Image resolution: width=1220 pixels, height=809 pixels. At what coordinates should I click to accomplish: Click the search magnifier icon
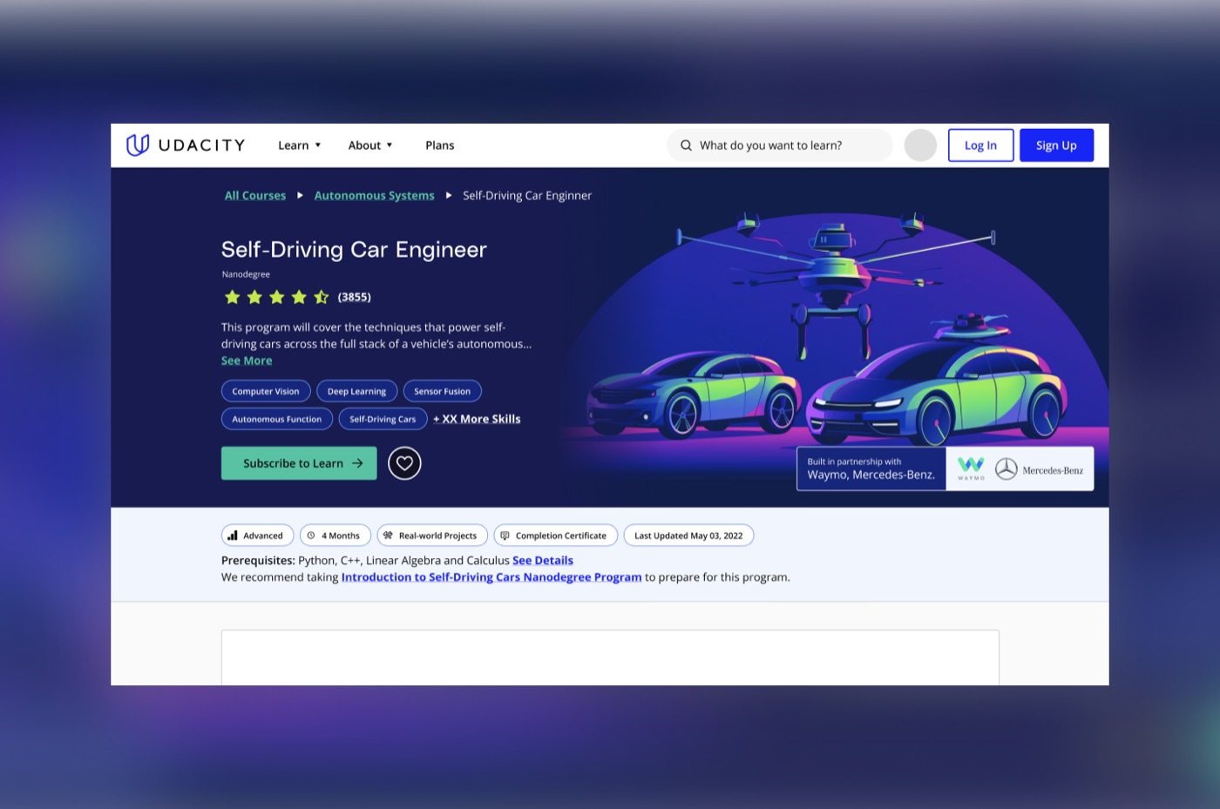click(686, 145)
